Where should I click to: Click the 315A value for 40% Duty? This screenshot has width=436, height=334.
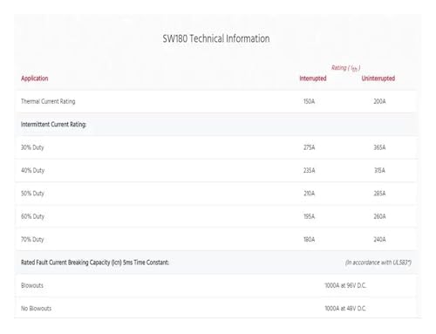pos(379,170)
